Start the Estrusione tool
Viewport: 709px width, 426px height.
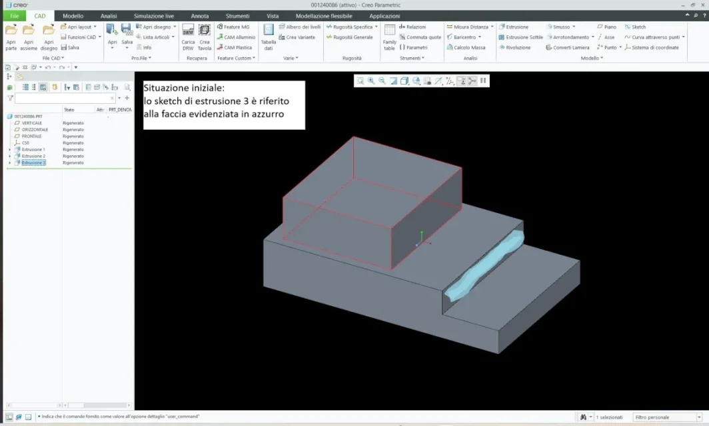pyautogui.click(x=513, y=27)
